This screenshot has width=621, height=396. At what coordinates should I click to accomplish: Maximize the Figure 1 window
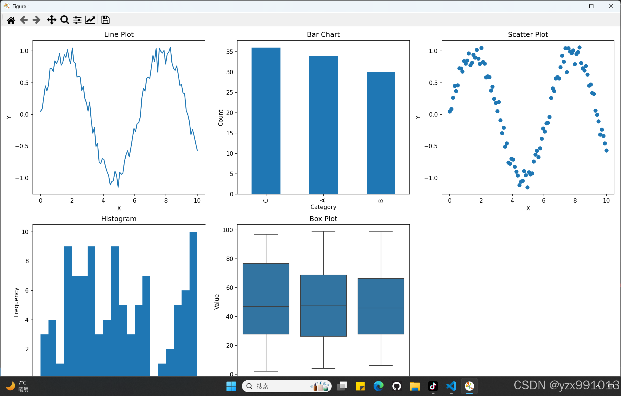click(591, 6)
